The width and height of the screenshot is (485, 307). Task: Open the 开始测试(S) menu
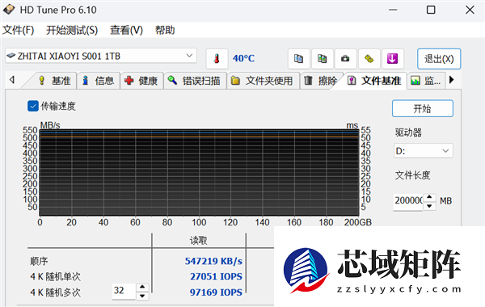[72, 30]
